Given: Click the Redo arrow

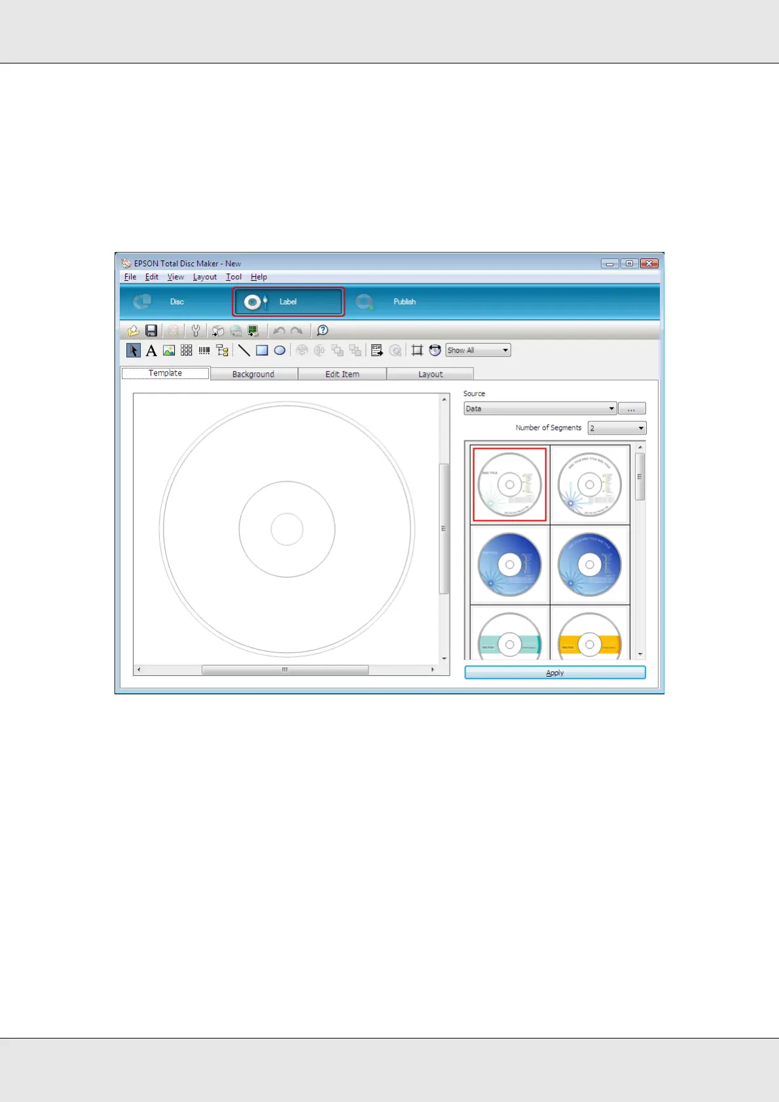Looking at the screenshot, I should click(297, 330).
